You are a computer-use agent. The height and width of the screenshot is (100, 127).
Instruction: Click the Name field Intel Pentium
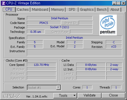(60, 18)
